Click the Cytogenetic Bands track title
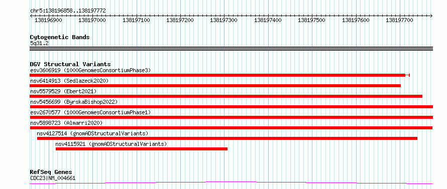This screenshot has width=447, height=189. pos(60,37)
